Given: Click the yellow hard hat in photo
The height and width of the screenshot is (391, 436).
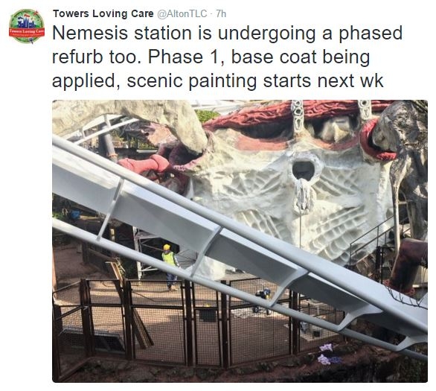Looking at the screenshot, I should [167, 247].
